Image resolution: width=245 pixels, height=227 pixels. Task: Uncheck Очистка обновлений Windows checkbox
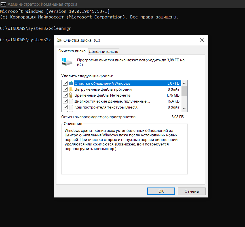pos(65,83)
